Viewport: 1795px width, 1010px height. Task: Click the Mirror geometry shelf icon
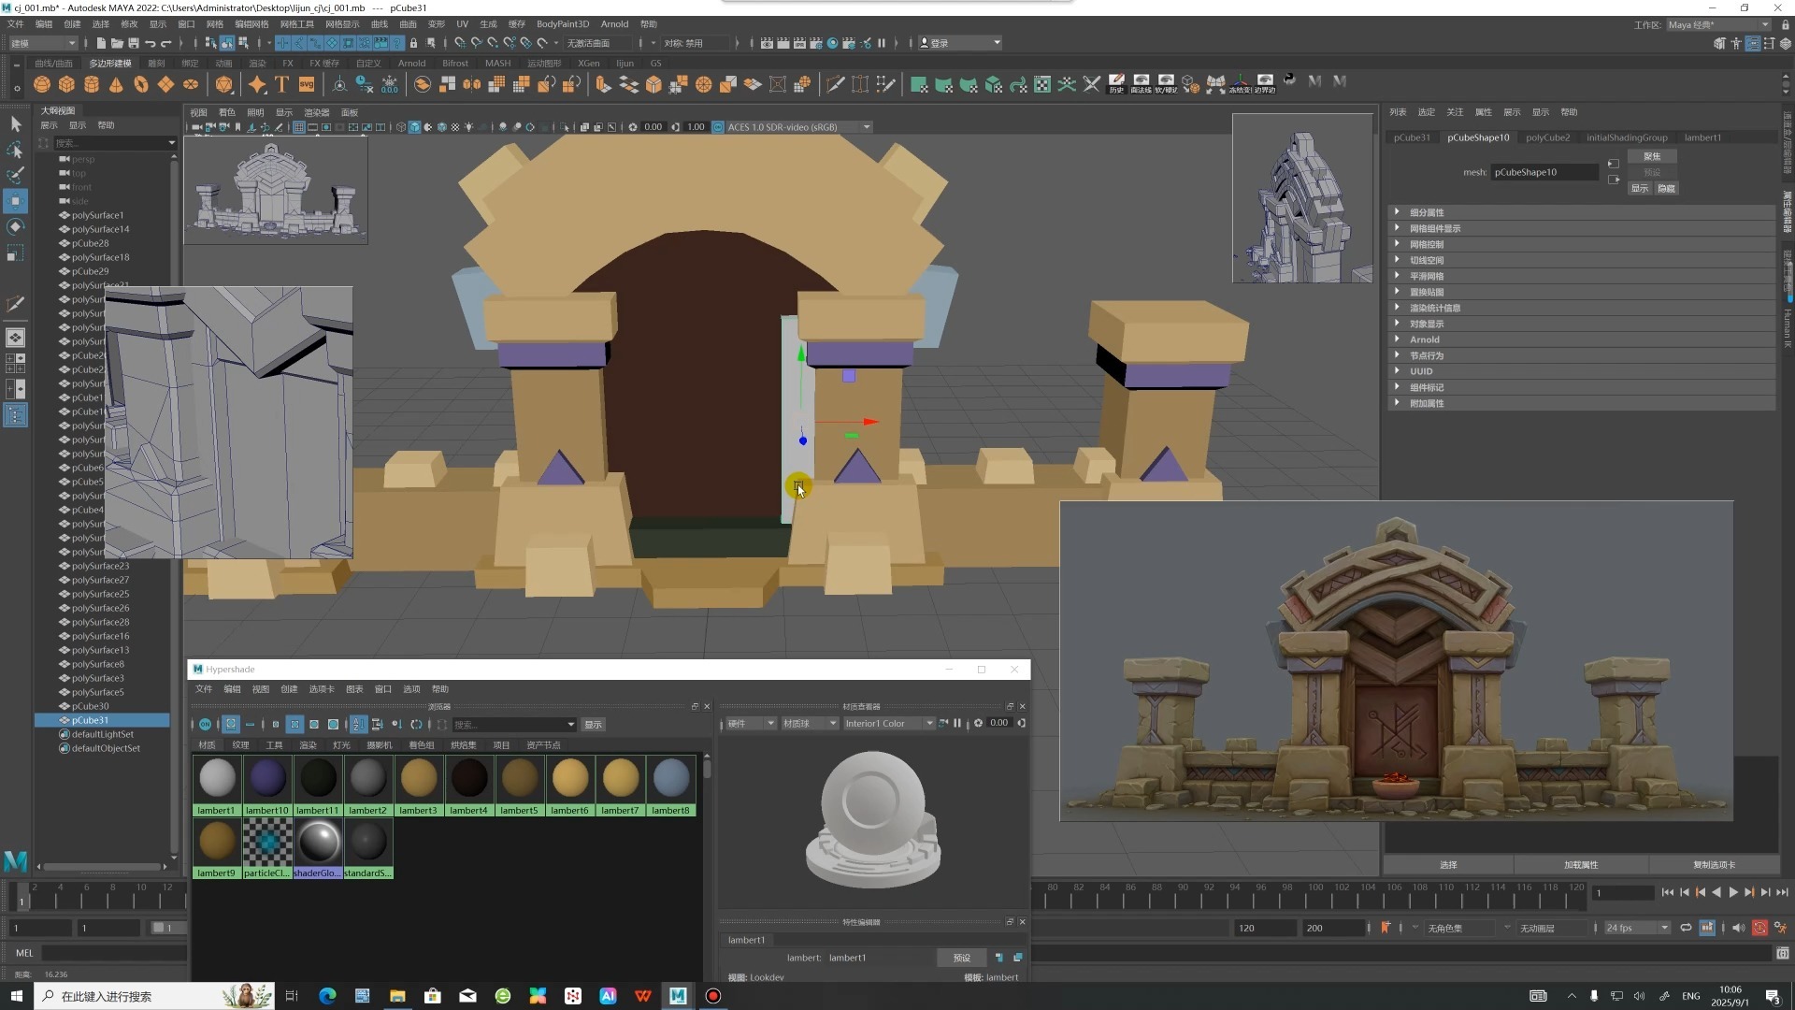pyautogui.click(x=472, y=84)
